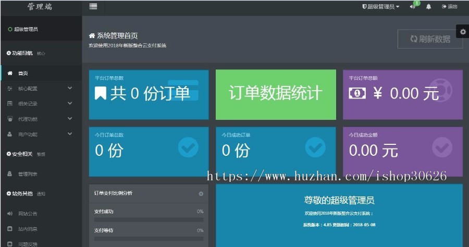Open 核心配置 sidebar menu
Image resolution: width=469 pixels, height=247 pixels.
(x=41, y=89)
